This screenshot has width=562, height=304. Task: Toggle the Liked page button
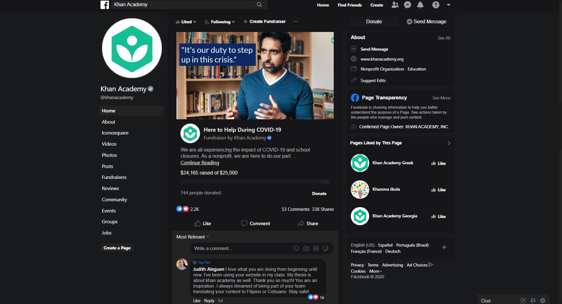point(186,22)
